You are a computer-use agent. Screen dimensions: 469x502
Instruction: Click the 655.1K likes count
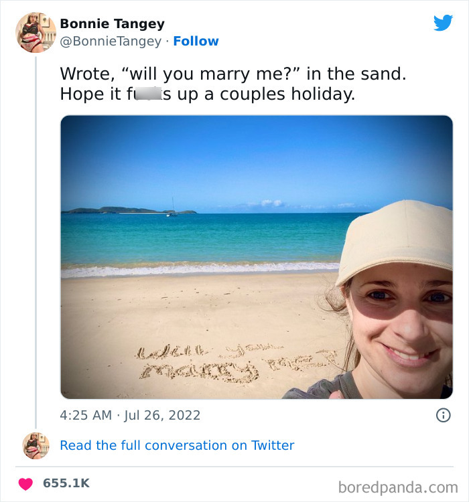point(66,483)
